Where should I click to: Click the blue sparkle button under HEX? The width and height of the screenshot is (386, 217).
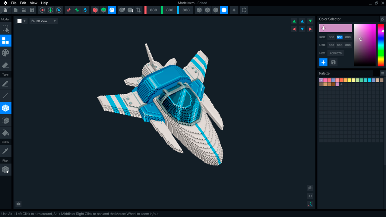pos(323,62)
